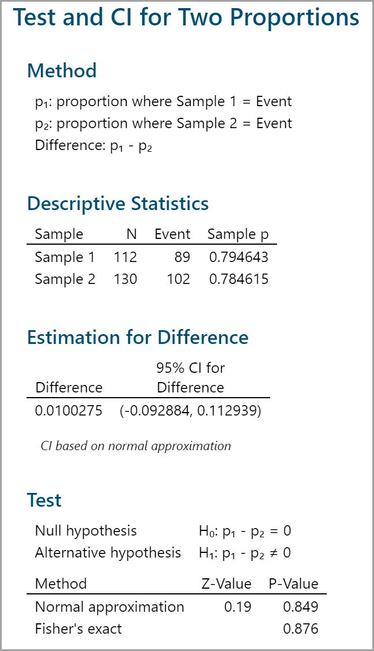Viewport: 374px width, 651px height.
Task: Click the Fisher's exact P-Value 0.876
Action: 301,629
